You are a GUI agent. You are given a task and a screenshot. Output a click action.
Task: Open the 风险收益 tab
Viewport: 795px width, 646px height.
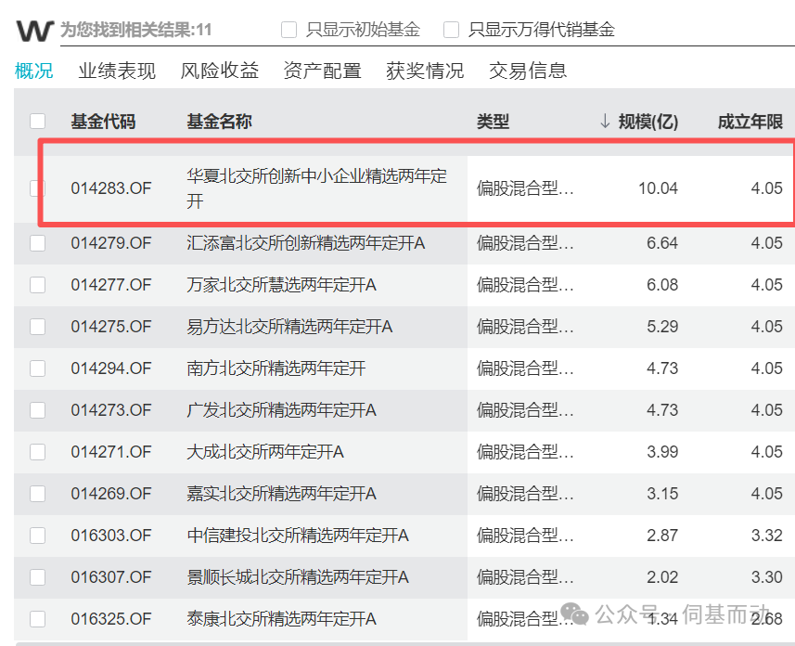[x=220, y=71]
